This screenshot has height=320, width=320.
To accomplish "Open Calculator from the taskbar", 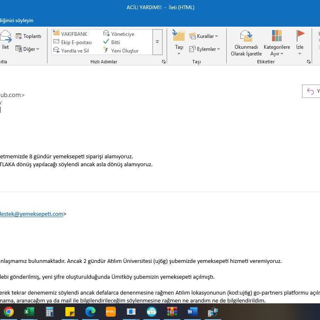I will [x=50, y=312].
